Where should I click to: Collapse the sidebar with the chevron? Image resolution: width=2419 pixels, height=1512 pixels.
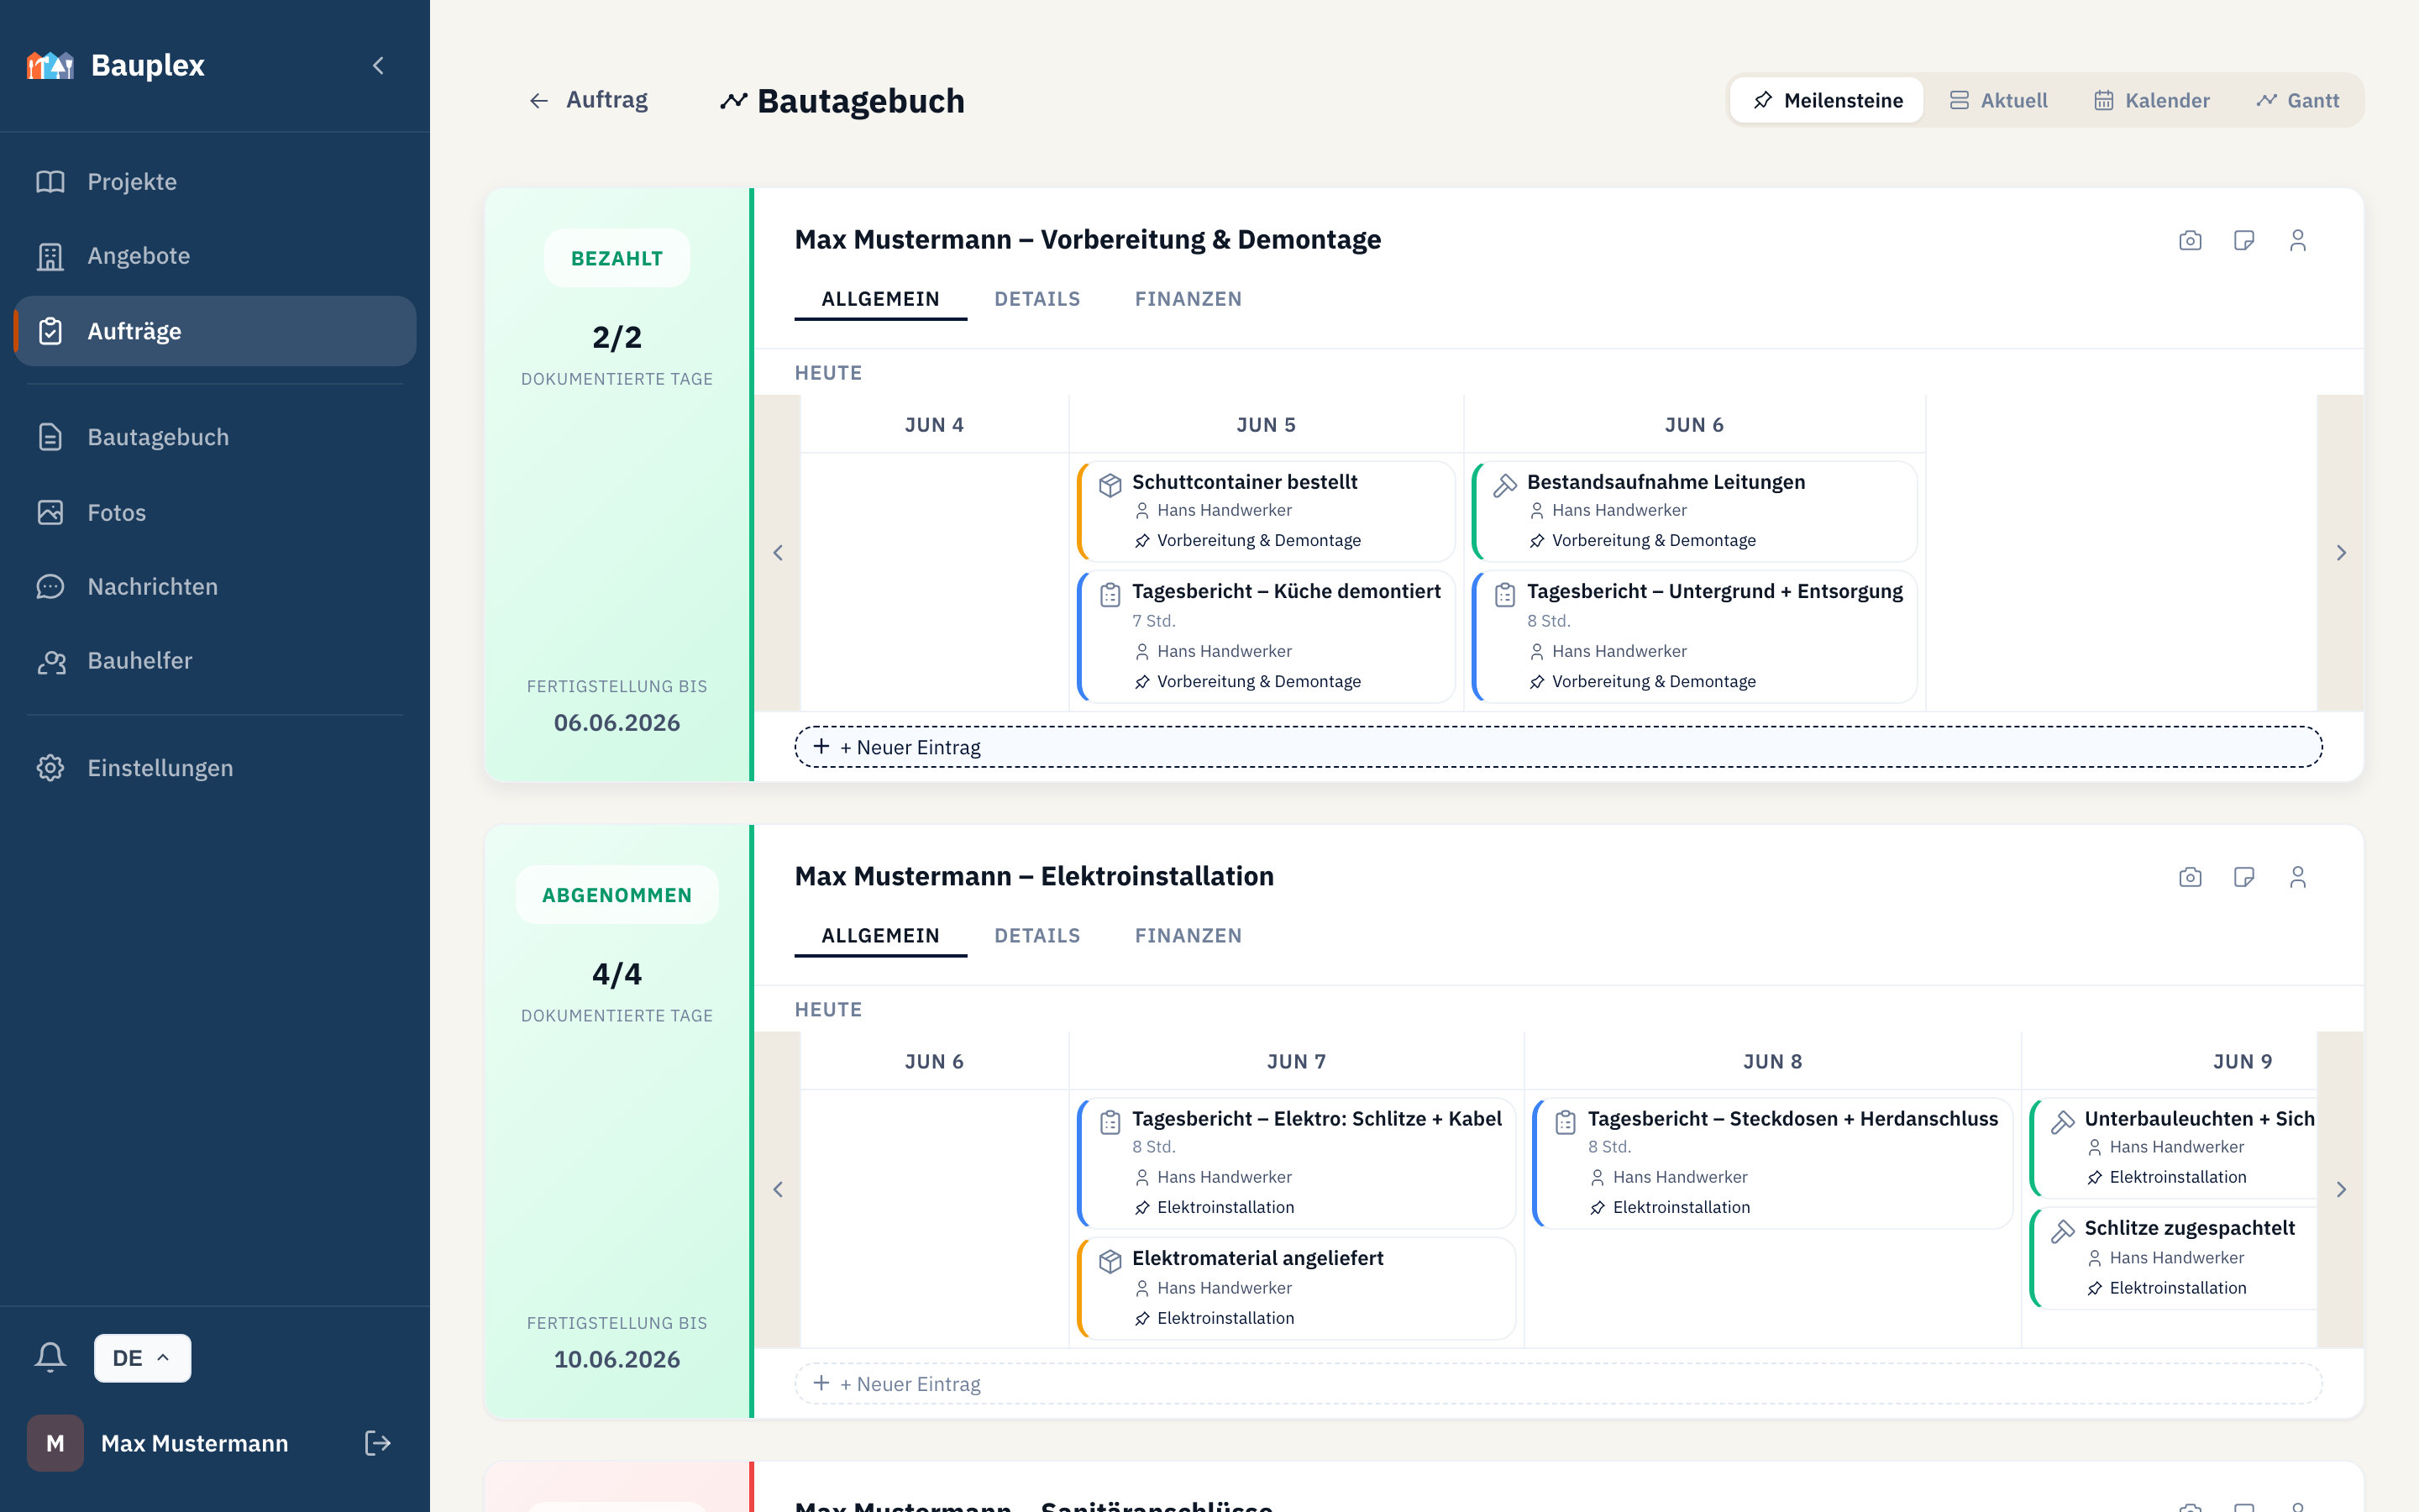tap(378, 66)
